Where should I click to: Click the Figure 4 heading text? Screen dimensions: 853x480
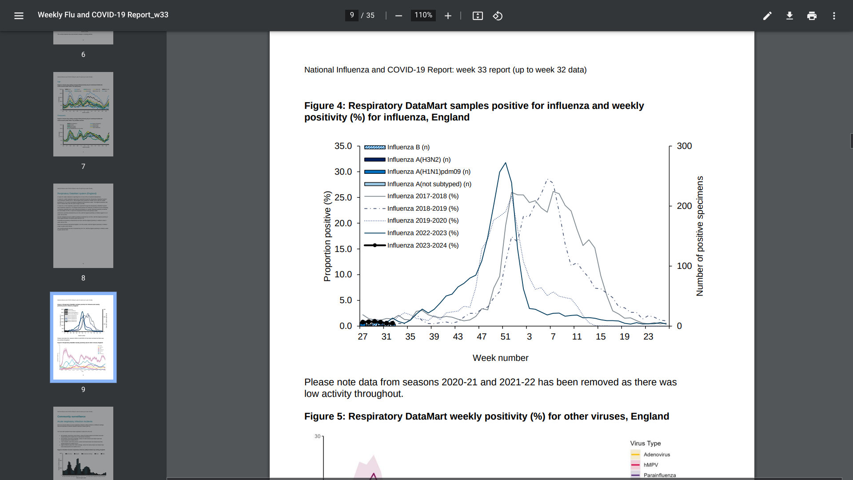(x=474, y=112)
